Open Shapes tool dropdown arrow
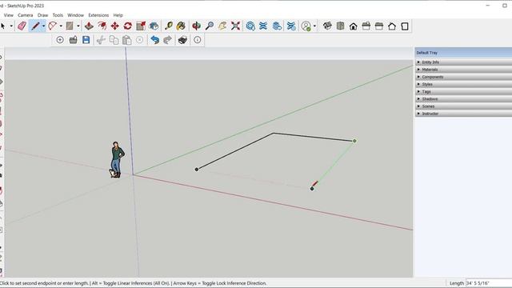Viewport: 512px width, 288px height. point(78,26)
